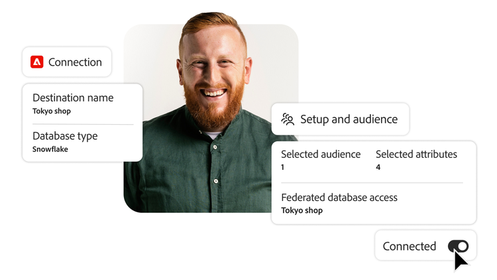Image resolution: width=497 pixels, height=280 pixels.
Task: Click the Database type label
Action: tap(65, 136)
